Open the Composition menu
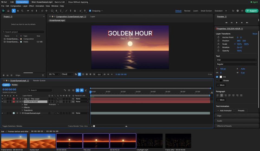260x151 pixels. coord(16,6)
